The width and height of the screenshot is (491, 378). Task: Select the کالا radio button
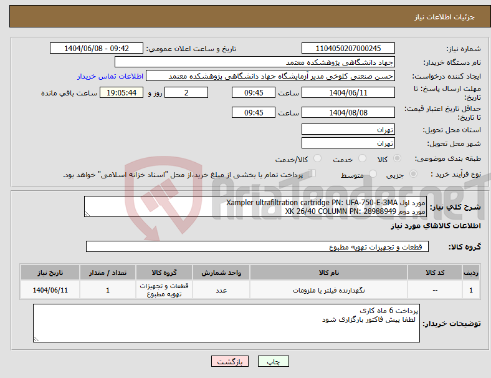pyautogui.click(x=397, y=158)
